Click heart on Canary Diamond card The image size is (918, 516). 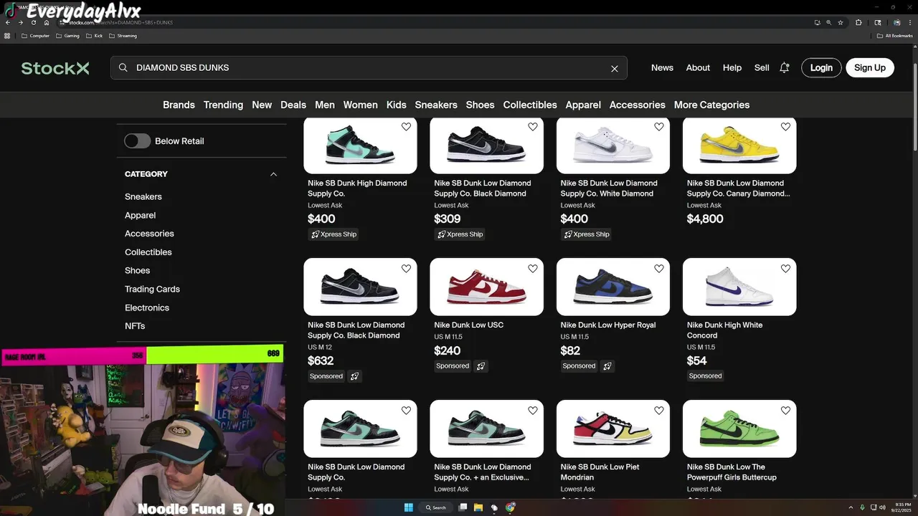785,127
